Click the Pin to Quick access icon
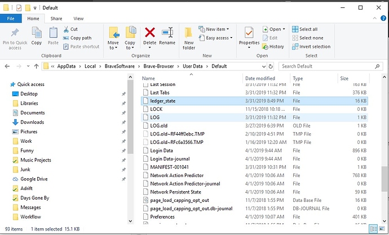 click(x=15, y=33)
